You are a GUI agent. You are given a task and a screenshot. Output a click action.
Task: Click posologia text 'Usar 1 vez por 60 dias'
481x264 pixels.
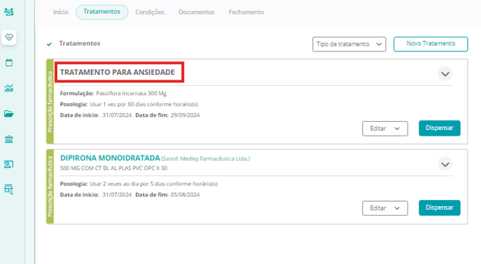(119, 104)
